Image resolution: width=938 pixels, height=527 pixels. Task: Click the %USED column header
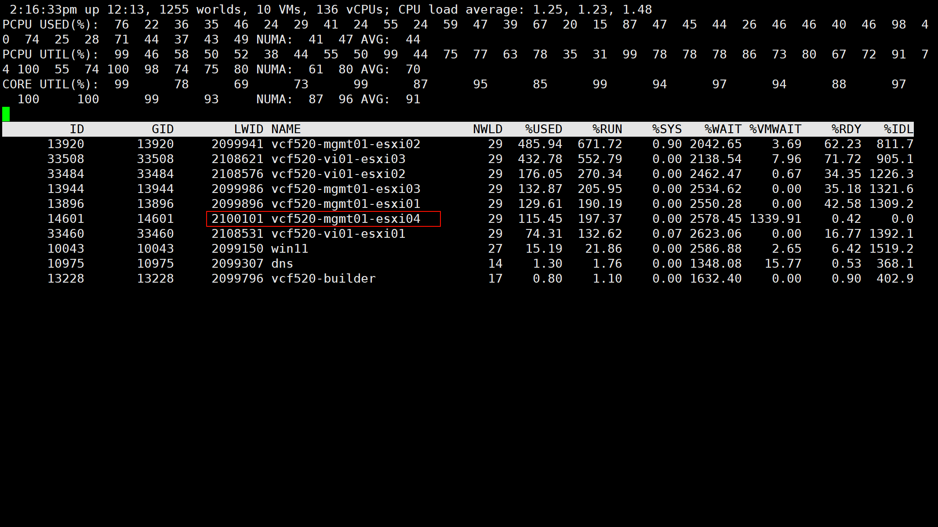pyautogui.click(x=544, y=129)
